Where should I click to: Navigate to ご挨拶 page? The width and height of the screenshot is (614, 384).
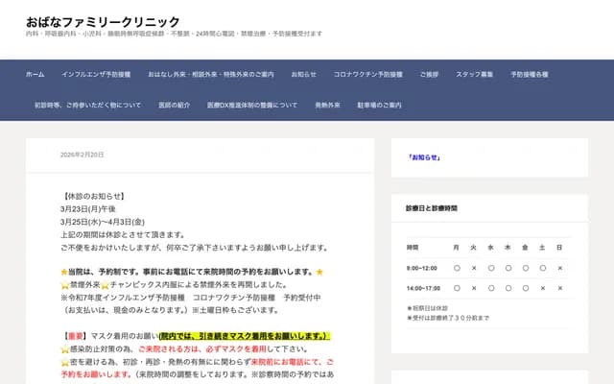pyautogui.click(x=429, y=74)
